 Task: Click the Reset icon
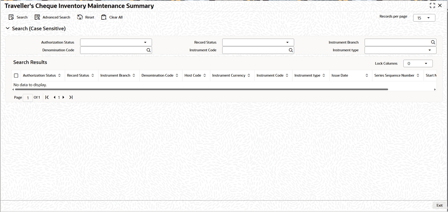pos(80,17)
